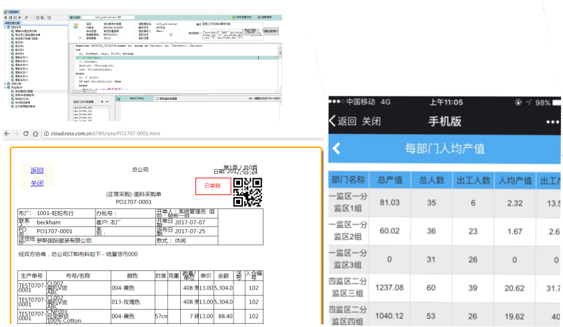Viewport: 563px width, 327px height.
Task: Click the 81.03 value in phone table
Action: pyautogui.click(x=390, y=203)
